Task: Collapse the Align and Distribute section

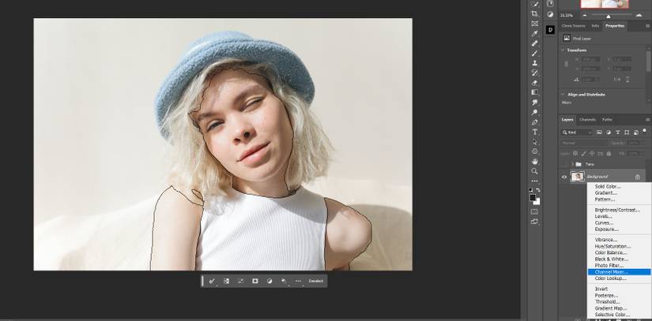Action: pyautogui.click(x=563, y=95)
